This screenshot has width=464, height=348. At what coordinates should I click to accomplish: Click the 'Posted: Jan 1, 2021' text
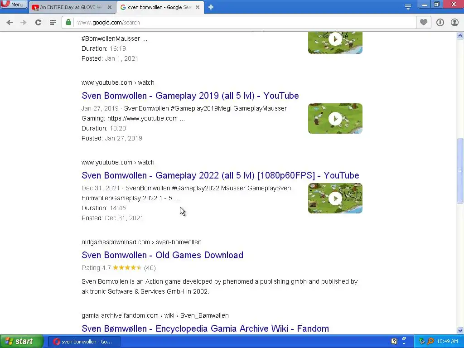(110, 58)
